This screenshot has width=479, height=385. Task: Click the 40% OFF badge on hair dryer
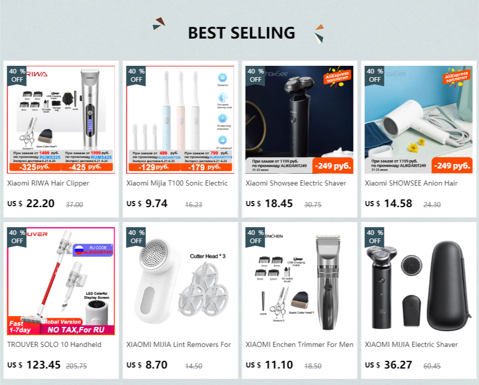tap(375, 76)
